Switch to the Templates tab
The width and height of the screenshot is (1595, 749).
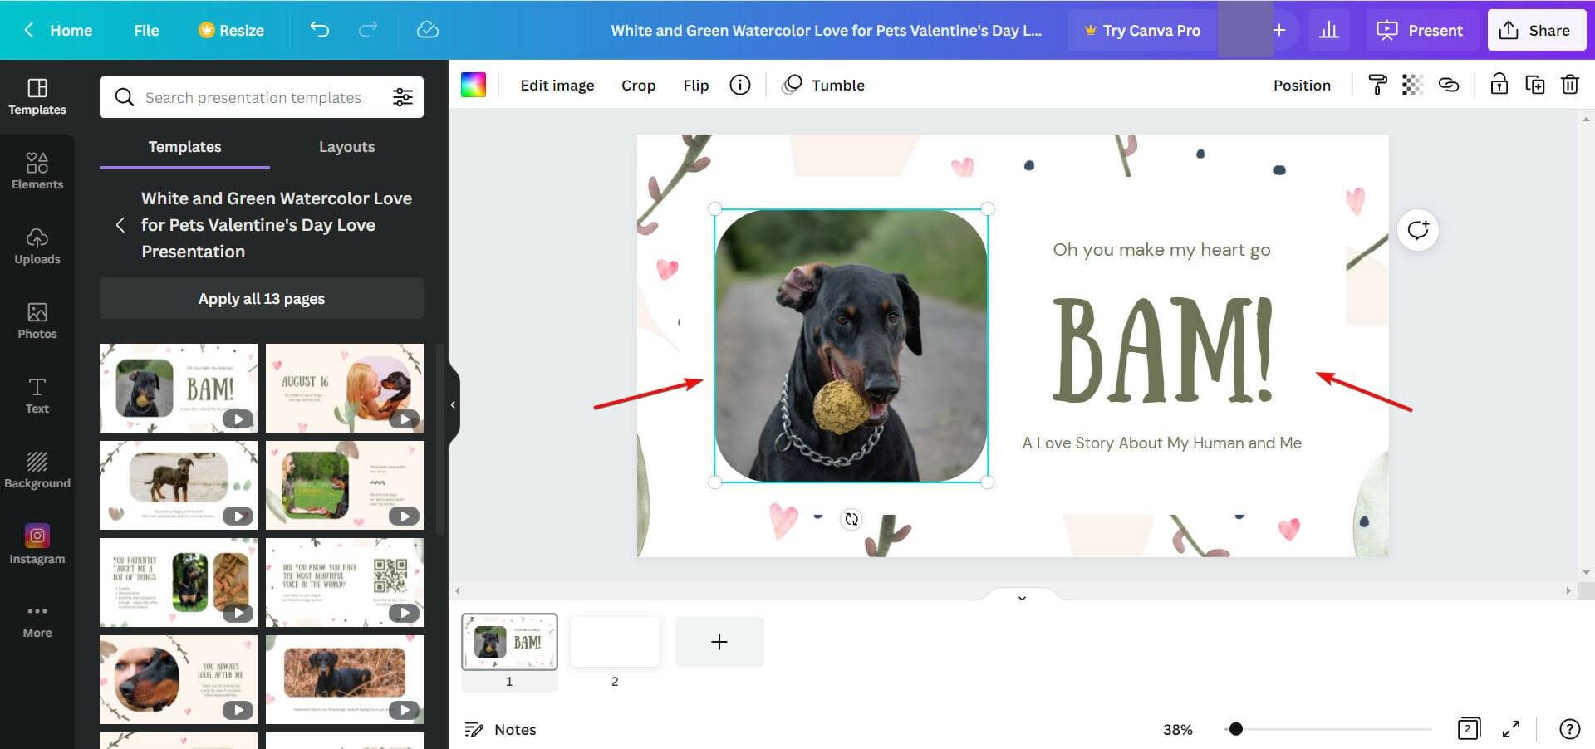pos(184,146)
